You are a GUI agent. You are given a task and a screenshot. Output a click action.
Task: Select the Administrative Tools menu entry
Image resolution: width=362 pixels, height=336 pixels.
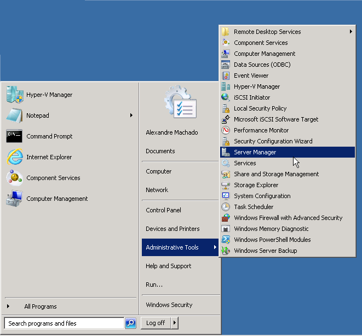click(x=180, y=247)
